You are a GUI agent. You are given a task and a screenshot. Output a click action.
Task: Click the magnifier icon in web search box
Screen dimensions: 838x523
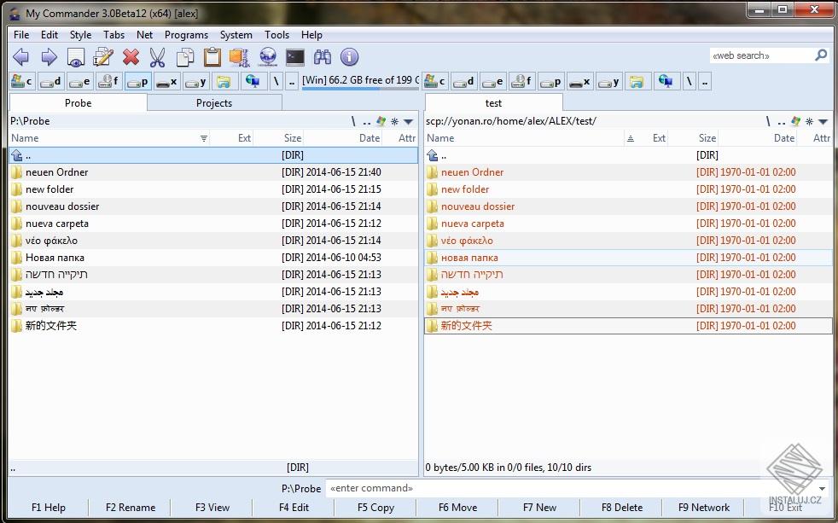click(x=821, y=55)
